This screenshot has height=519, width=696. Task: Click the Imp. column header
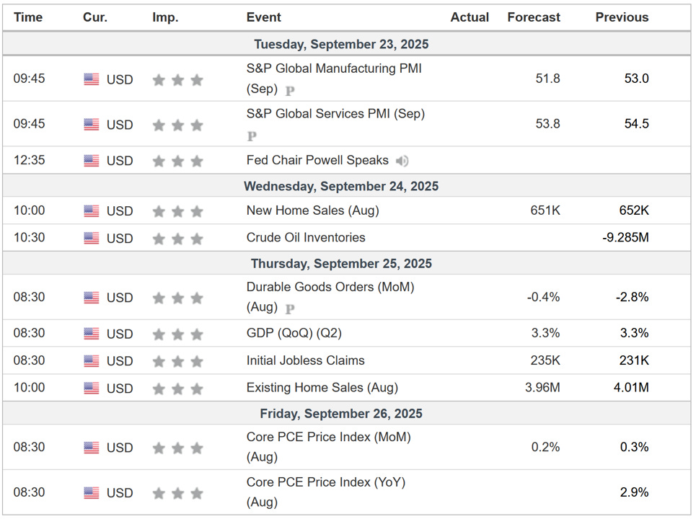164,17
